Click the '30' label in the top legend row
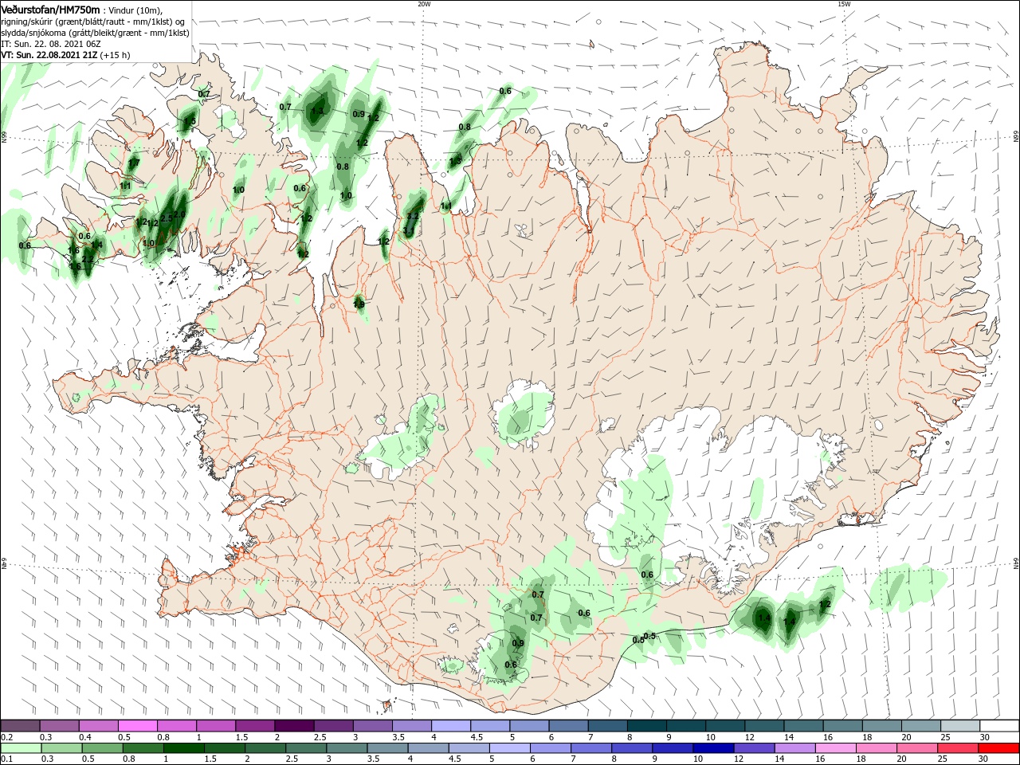1020x765 pixels. [x=984, y=737]
